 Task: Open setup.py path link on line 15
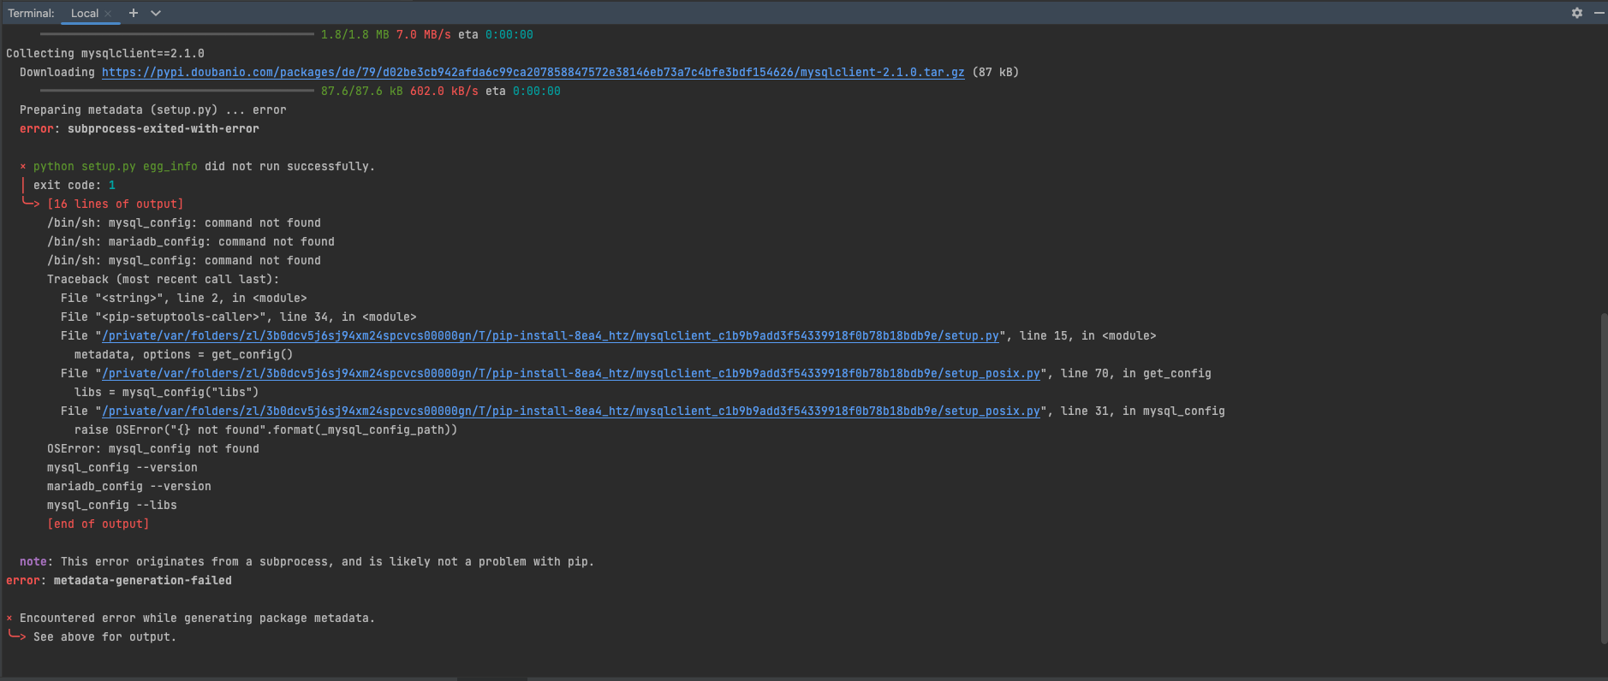pyautogui.click(x=551, y=335)
